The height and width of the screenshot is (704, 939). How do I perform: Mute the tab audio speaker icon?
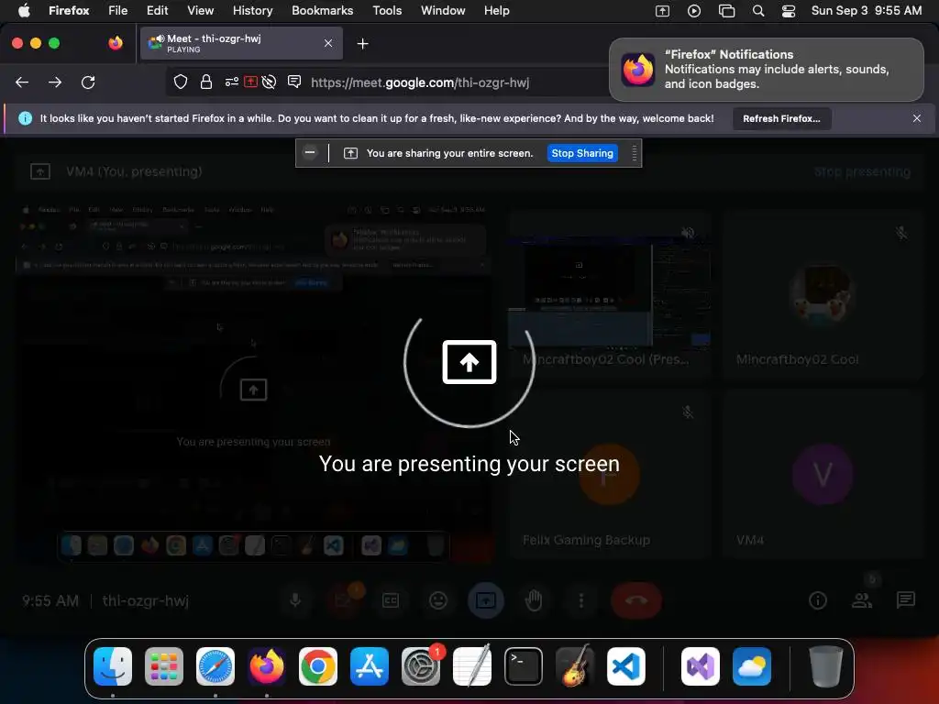(160, 38)
